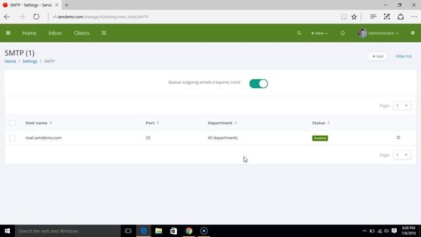421x237 pixels.
Task: Add page to favorites star
Action: click(354, 16)
